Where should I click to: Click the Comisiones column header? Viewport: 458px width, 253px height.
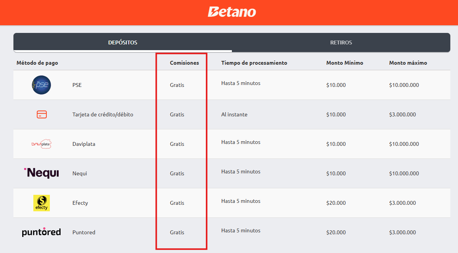pyautogui.click(x=184, y=63)
